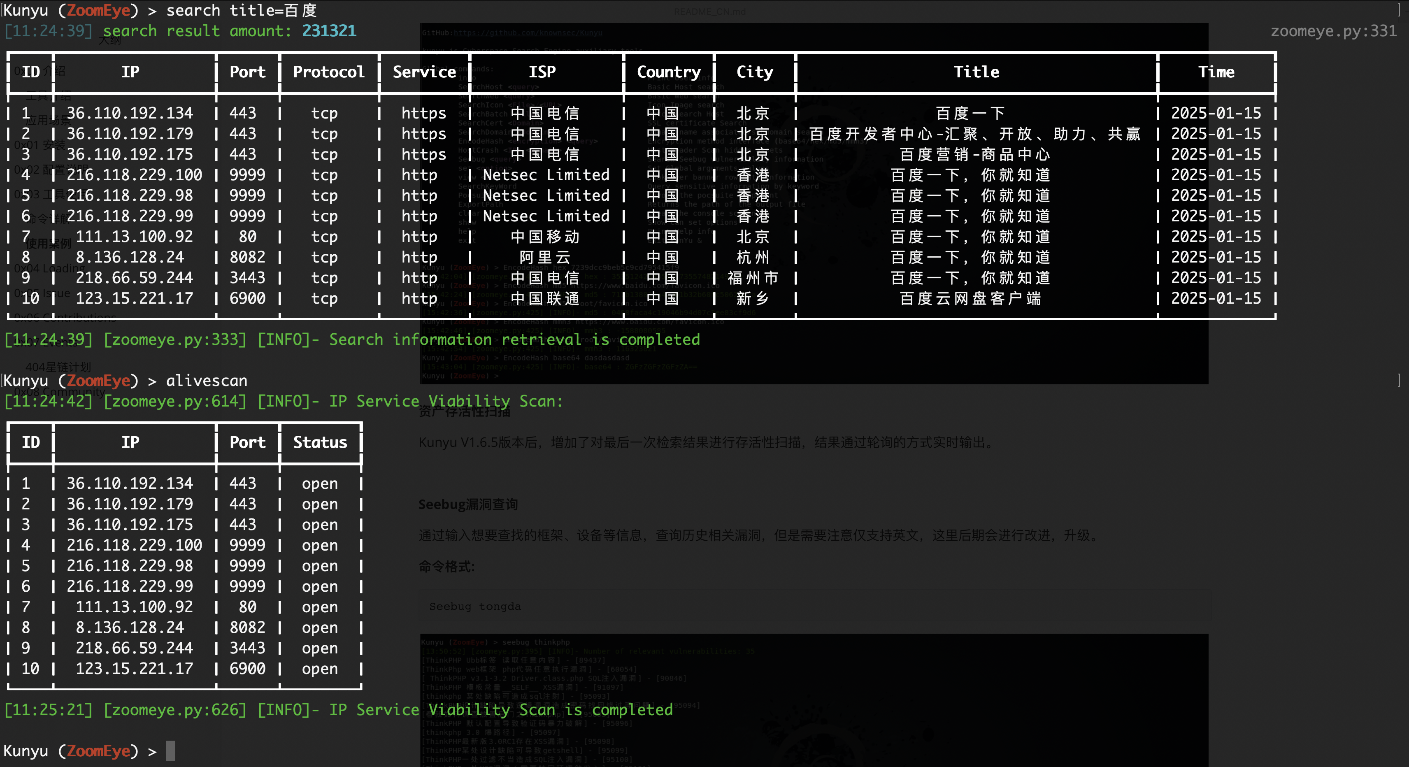Select IP 36.110.192.134 in search results table

130,113
